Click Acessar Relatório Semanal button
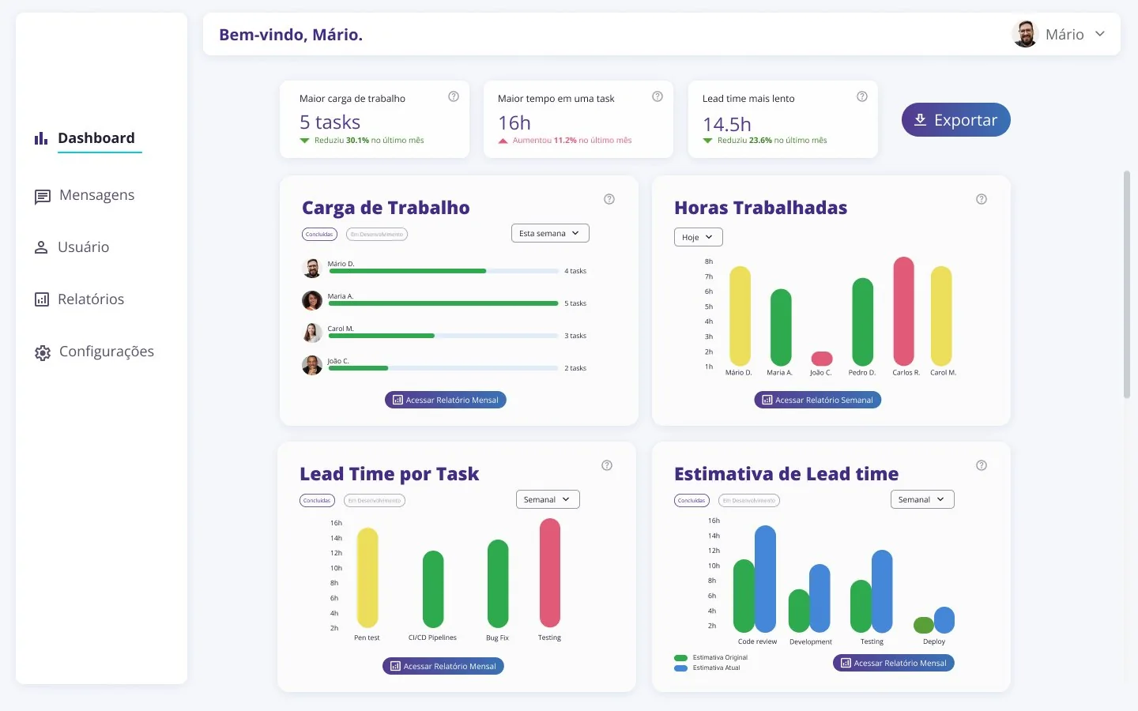Viewport: 1138px width, 711px height. [818, 400]
